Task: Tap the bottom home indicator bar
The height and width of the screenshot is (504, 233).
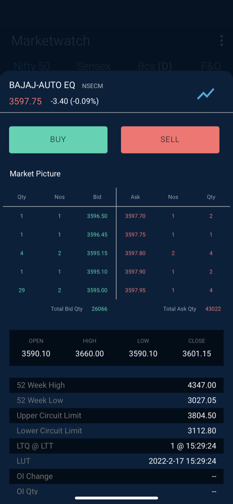Action: click(x=116, y=498)
